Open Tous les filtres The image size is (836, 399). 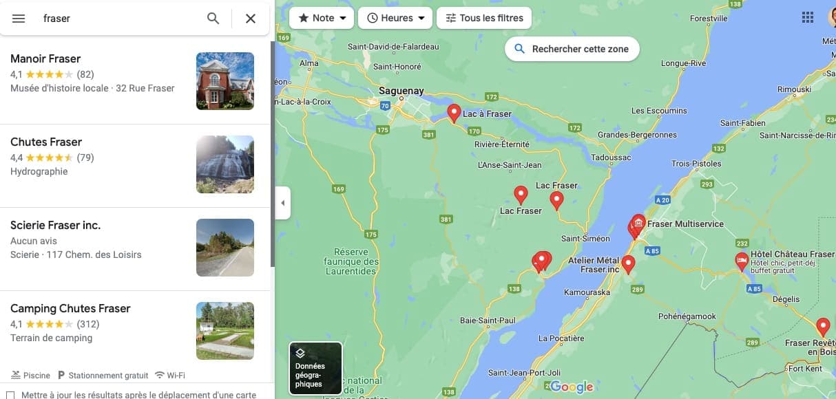(484, 18)
